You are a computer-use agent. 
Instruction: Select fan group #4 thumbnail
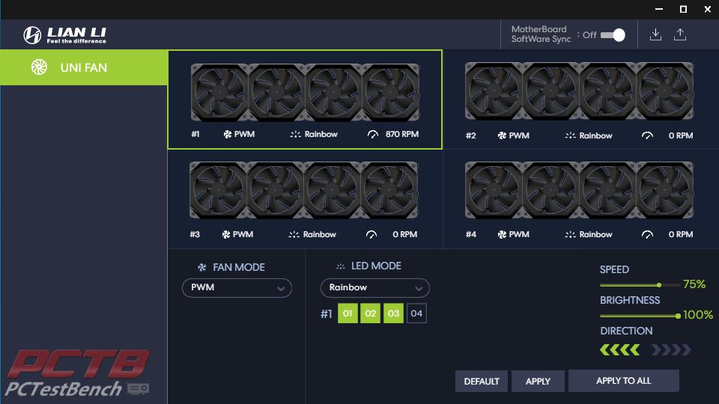(x=579, y=190)
